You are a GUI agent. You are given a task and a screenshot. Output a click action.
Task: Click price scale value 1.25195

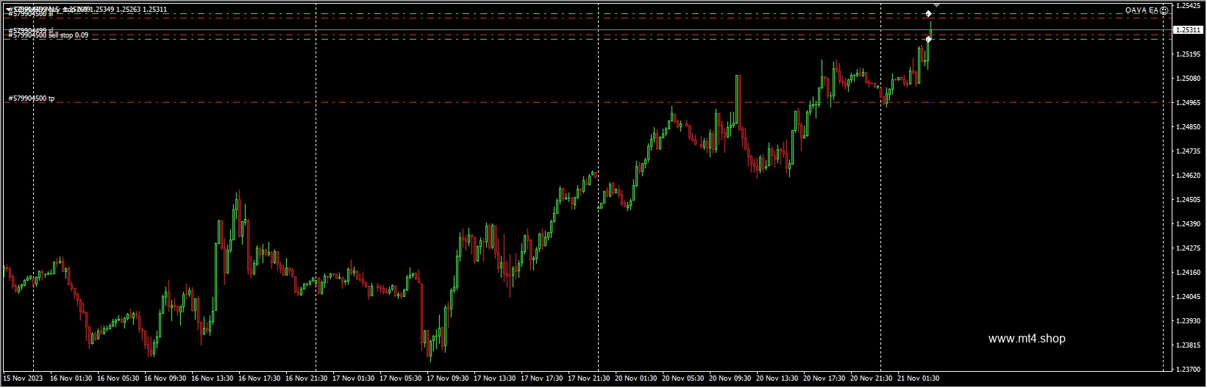(1189, 54)
